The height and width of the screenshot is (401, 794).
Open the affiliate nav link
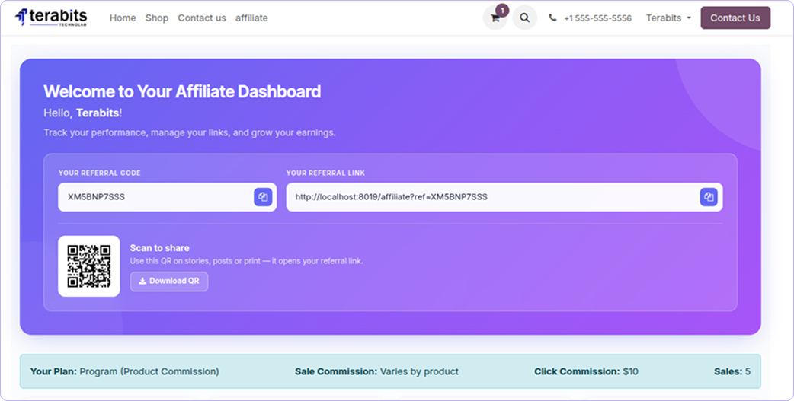(x=251, y=18)
